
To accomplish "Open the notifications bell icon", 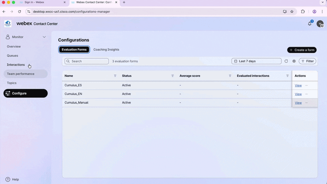I will point(309,24).
